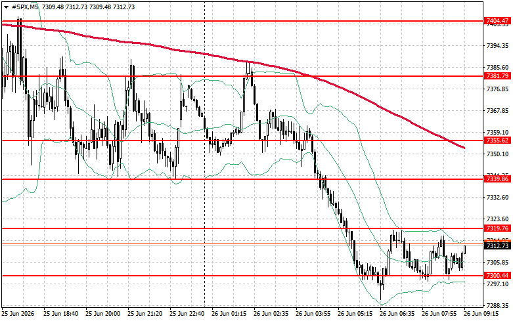Select the 7319.76 red level label

[x=497, y=228]
